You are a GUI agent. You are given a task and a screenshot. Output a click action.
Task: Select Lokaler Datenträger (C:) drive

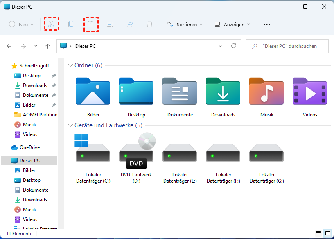pos(93,159)
